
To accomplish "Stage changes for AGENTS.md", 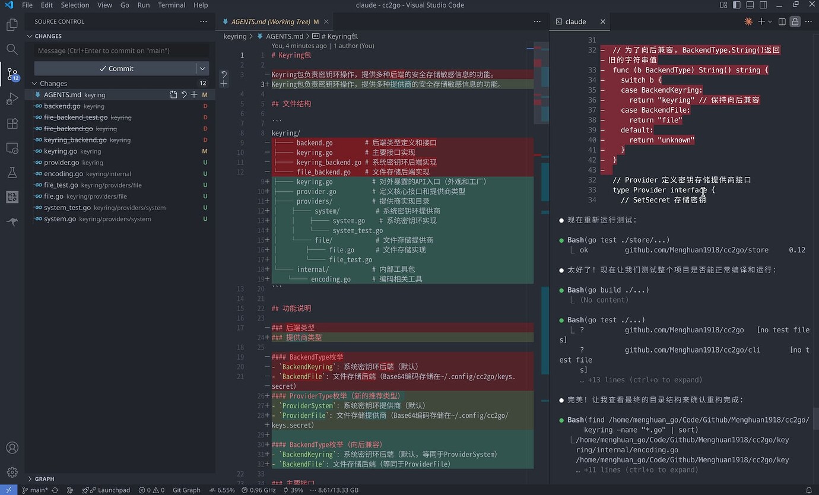I will tap(194, 95).
